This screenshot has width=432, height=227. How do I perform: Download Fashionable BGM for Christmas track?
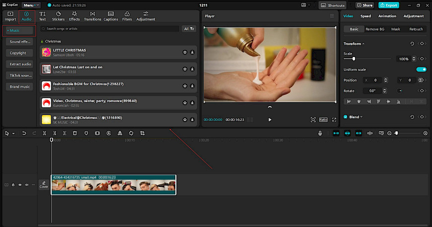click(192, 86)
